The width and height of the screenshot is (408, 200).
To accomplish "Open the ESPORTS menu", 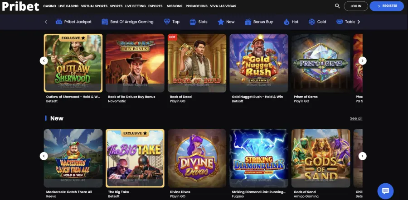I will (x=155, y=6).
